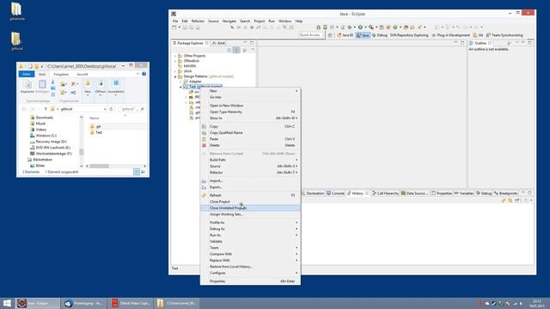This screenshot has width=550, height=309.
Task: Open the Auswählen dropdown in Explorer ribbon
Action: pos(116,88)
